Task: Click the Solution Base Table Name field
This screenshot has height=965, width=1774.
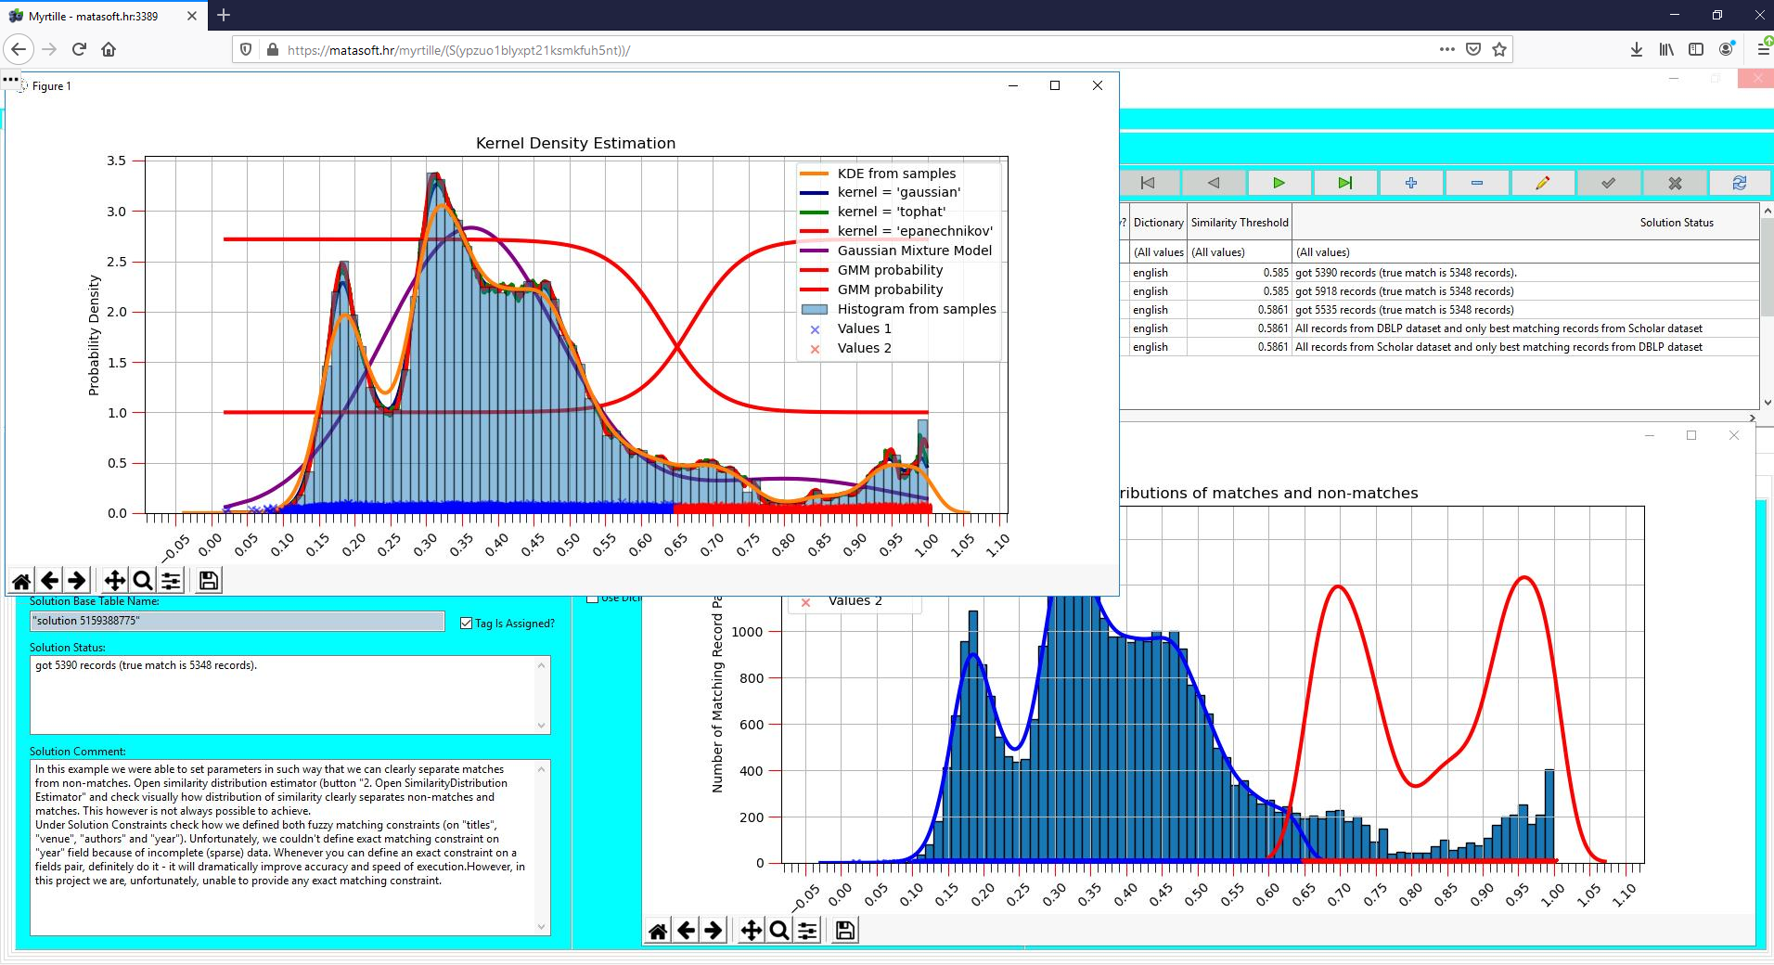Action: (237, 621)
